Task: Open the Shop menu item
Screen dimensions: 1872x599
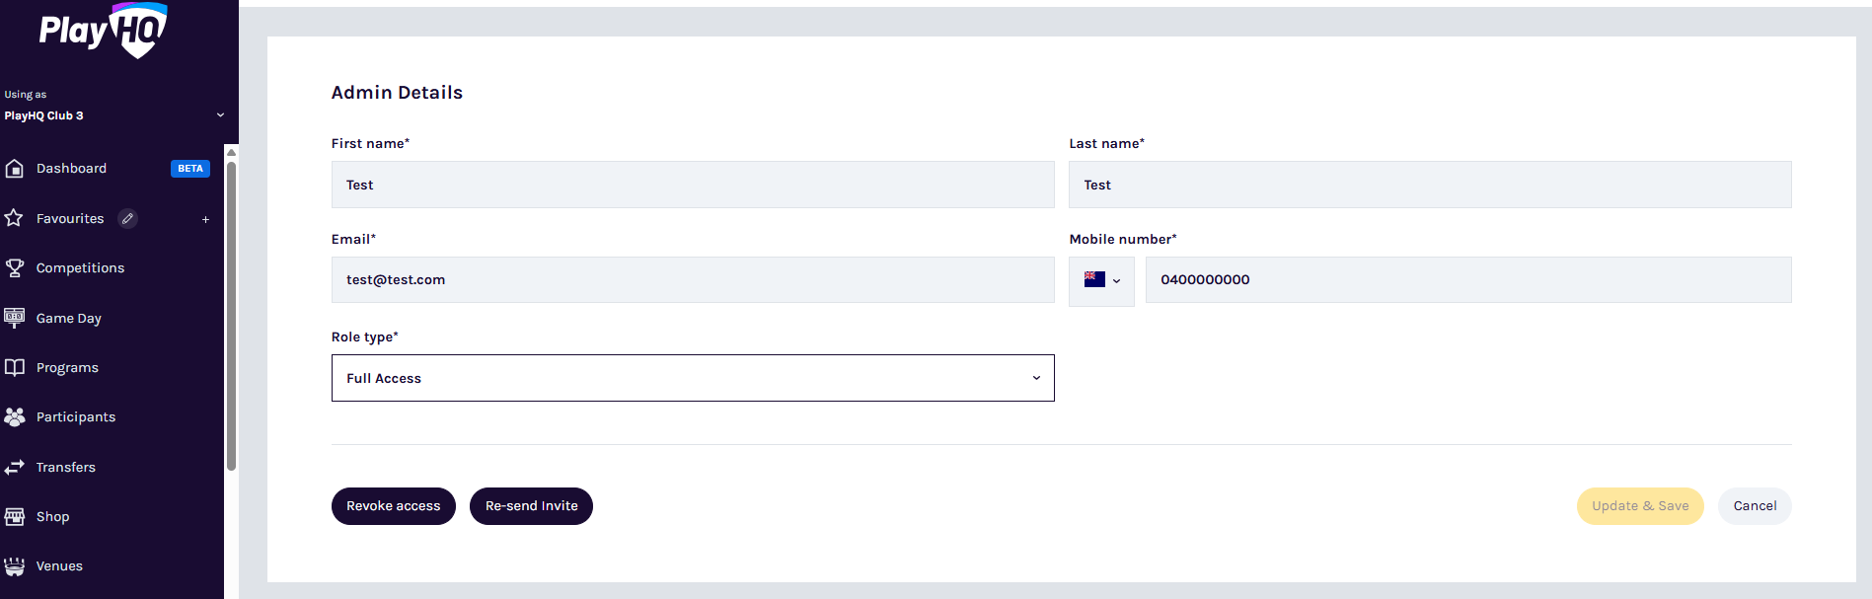Action: pyautogui.click(x=52, y=517)
